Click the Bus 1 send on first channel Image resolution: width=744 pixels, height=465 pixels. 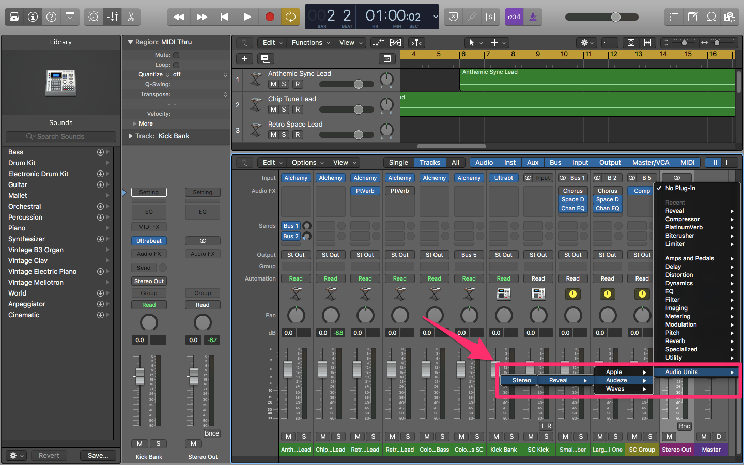tap(291, 226)
